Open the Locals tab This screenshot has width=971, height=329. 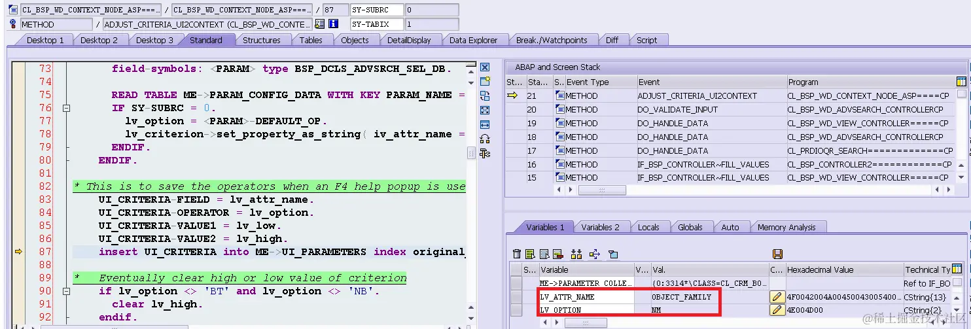pyautogui.click(x=648, y=227)
